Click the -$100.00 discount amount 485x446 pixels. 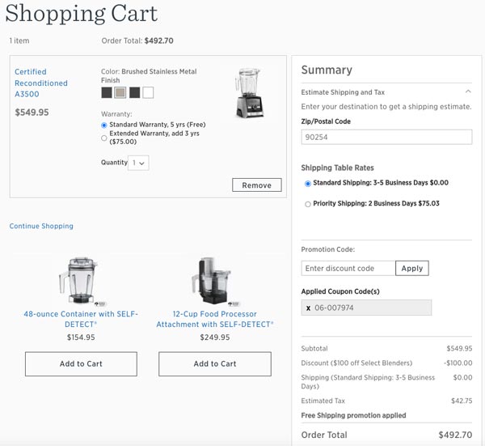pos(458,363)
